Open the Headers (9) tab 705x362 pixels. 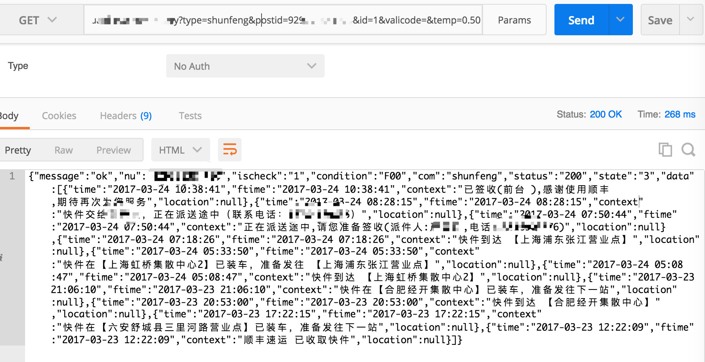(x=126, y=116)
